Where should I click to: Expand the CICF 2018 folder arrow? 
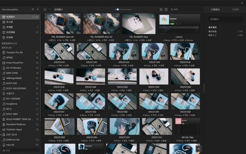[1, 135]
